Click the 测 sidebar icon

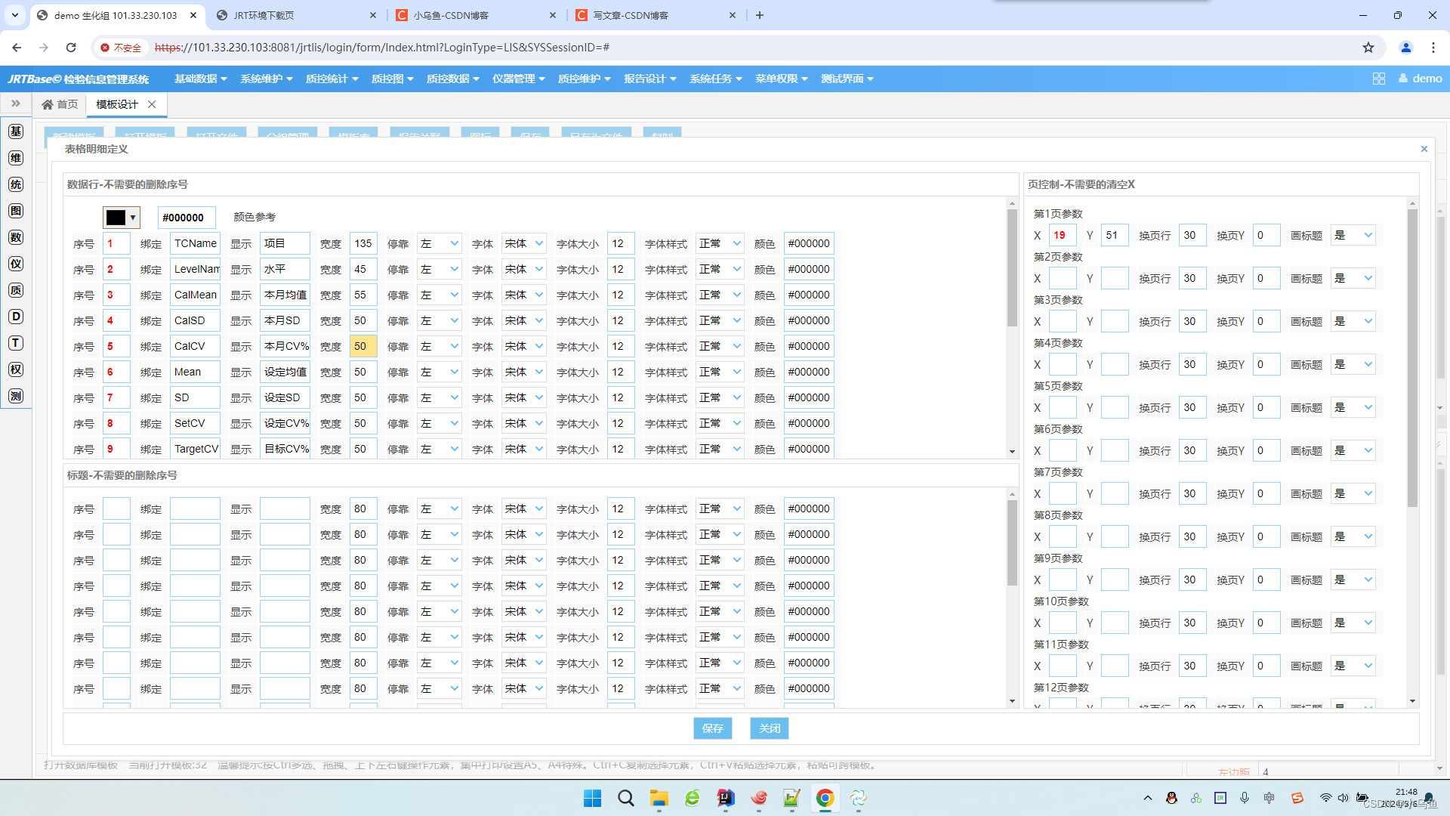(x=16, y=396)
